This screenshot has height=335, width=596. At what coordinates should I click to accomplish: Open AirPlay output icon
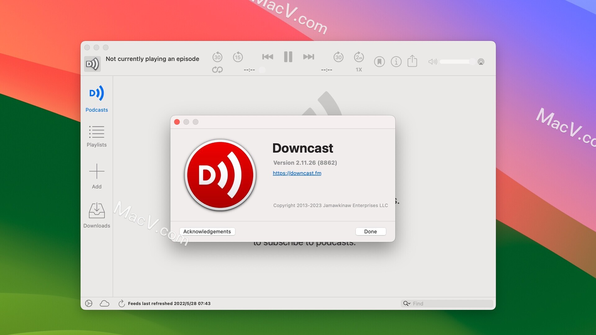(481, 62)
